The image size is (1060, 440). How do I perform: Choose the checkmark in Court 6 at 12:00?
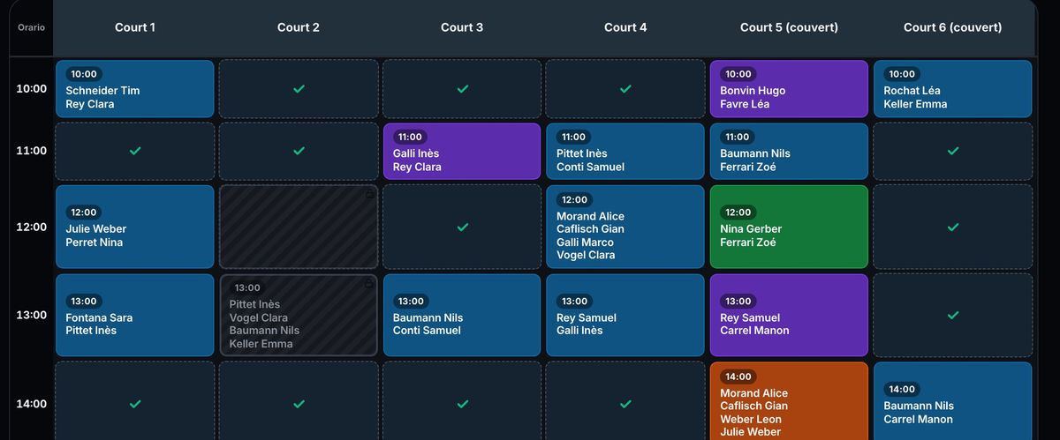(953, 227)
